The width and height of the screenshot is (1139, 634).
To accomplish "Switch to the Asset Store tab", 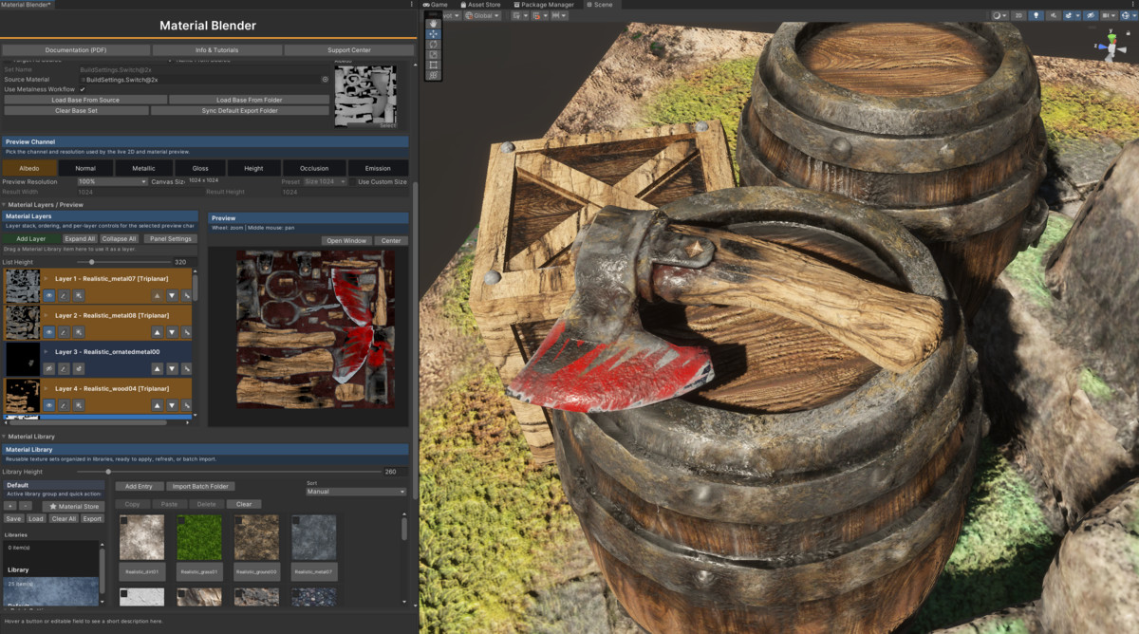I will 480,5.
